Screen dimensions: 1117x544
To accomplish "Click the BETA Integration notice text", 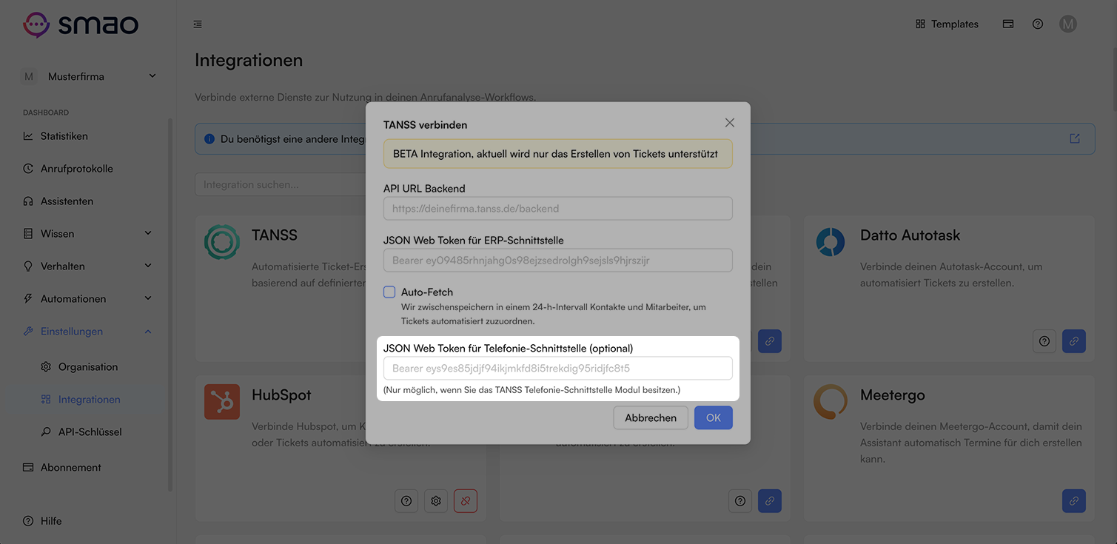I will click(x=555, y=154).
